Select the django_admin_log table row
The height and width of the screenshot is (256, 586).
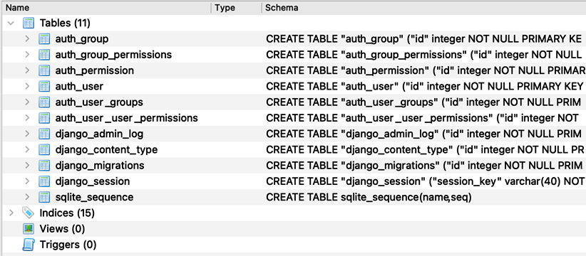click(x=293, y=134)
